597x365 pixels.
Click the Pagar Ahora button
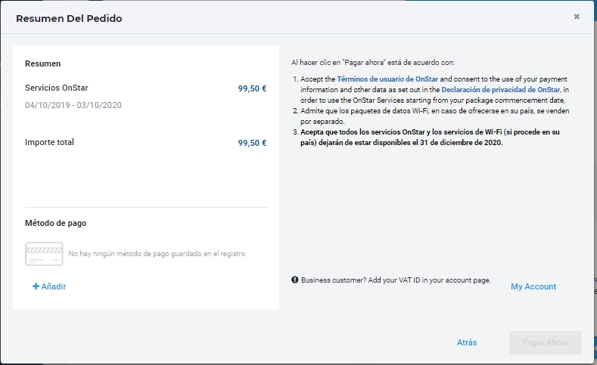[546, 342]
